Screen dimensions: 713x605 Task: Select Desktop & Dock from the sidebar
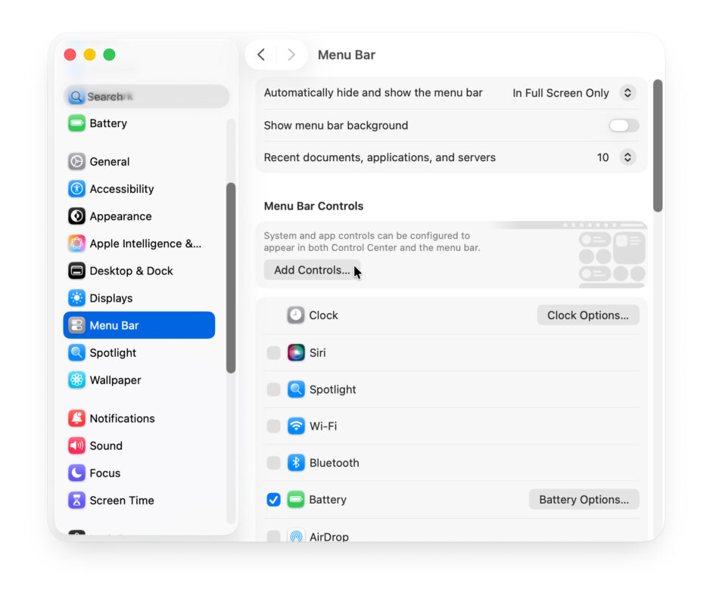point(76,271)
